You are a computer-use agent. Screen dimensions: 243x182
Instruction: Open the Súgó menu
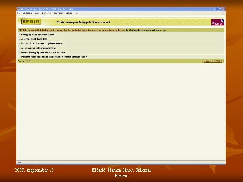[x=77, y=13]
